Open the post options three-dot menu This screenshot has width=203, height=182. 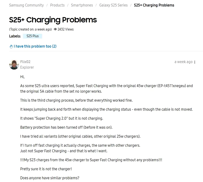click(195, 62)
